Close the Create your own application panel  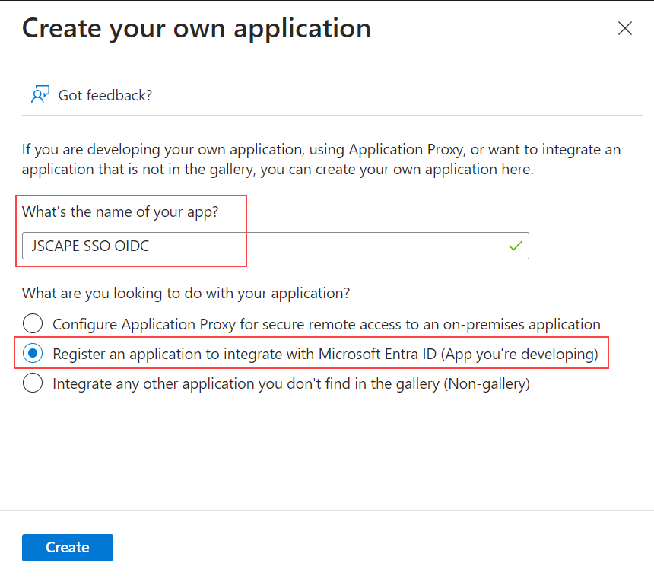pos(625,28)
